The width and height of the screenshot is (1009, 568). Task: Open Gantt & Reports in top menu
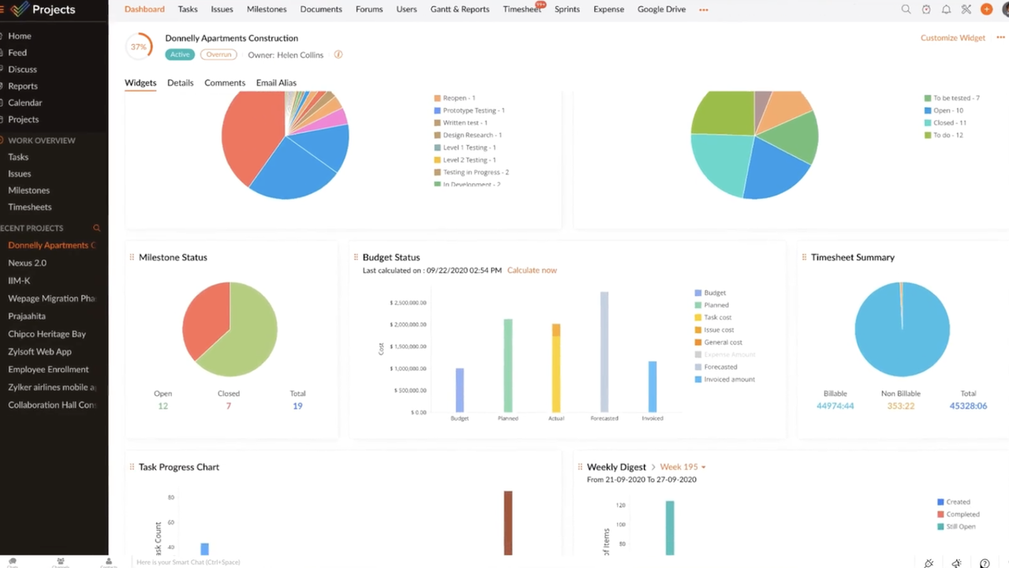[x=459, y=9]
